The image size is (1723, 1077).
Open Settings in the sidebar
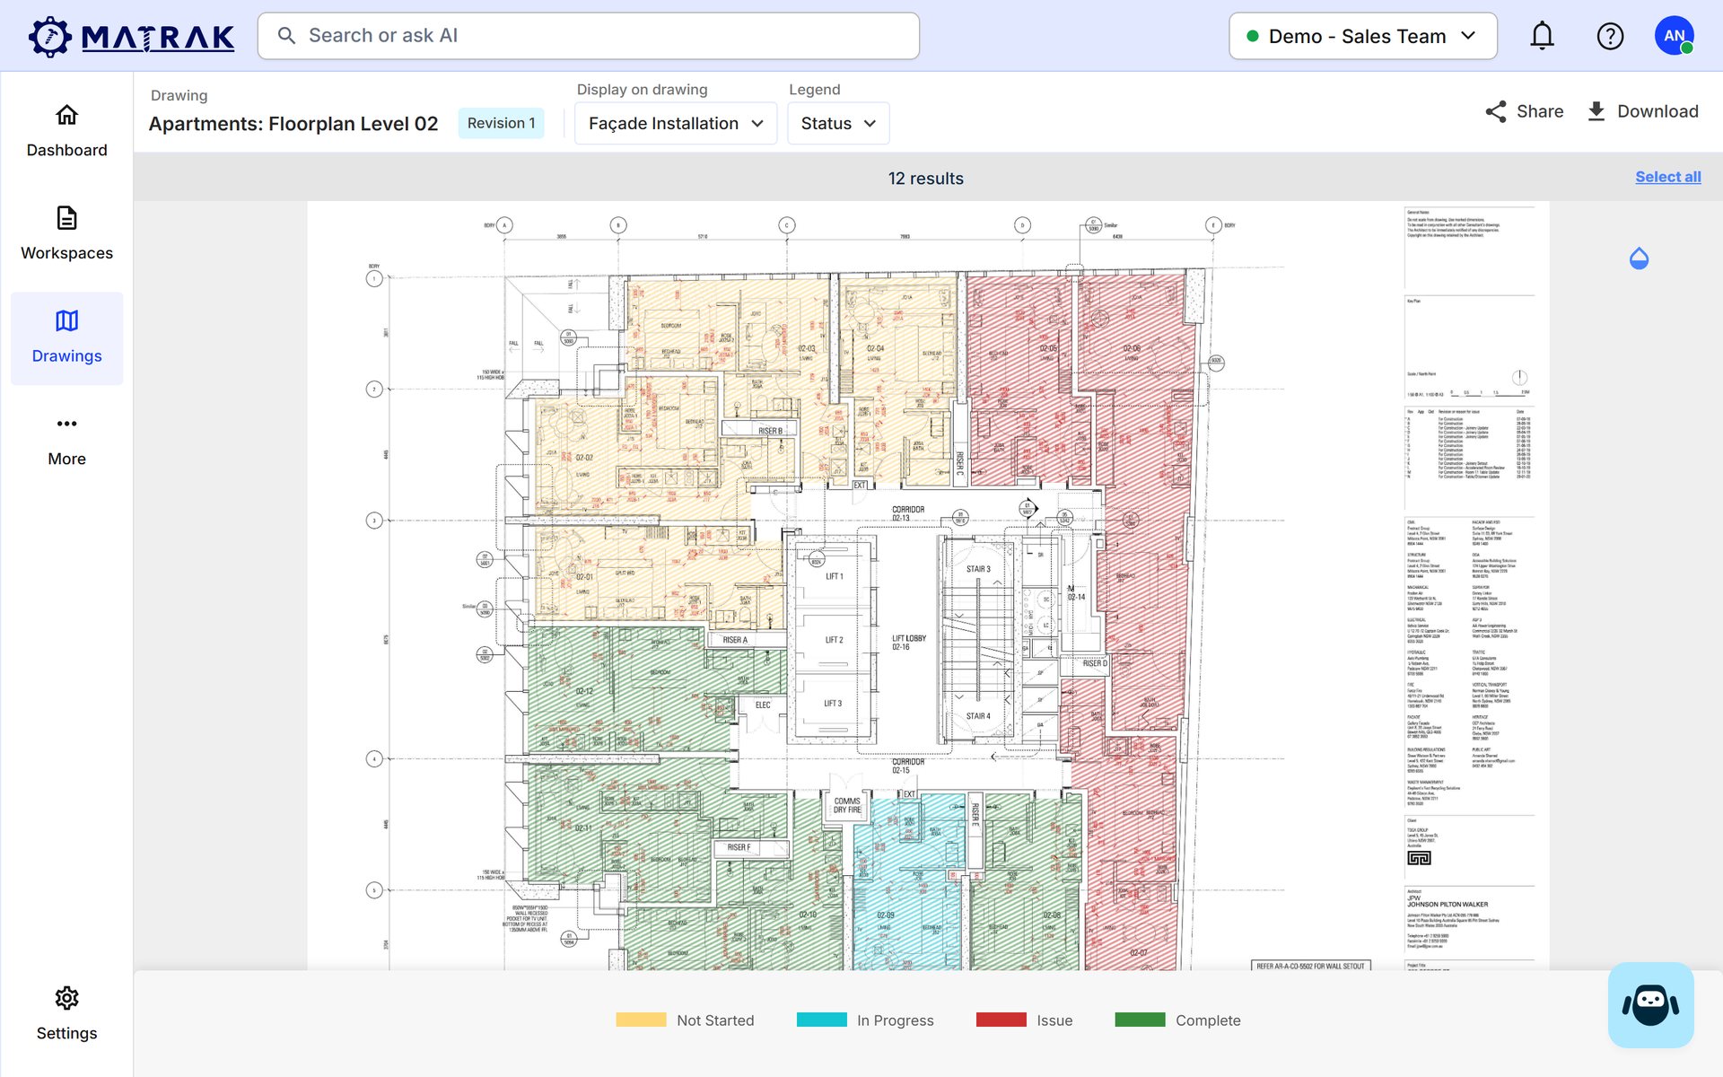[66, 1014]
